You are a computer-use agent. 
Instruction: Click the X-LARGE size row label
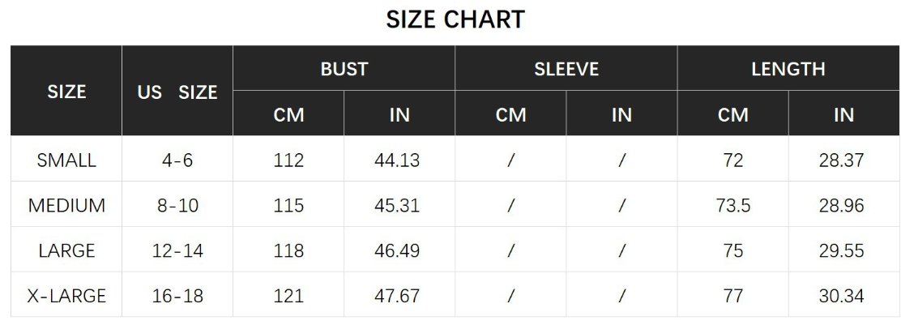click(x=66, y=297)
